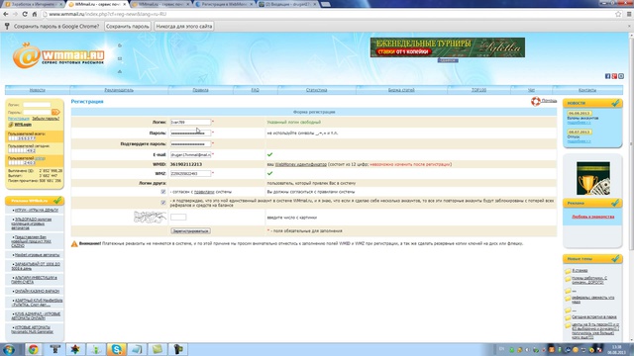The height and width of the screenshot is (356, 634).
Task: Open the FAQ menu item
Action: click(x=256, y=90)
